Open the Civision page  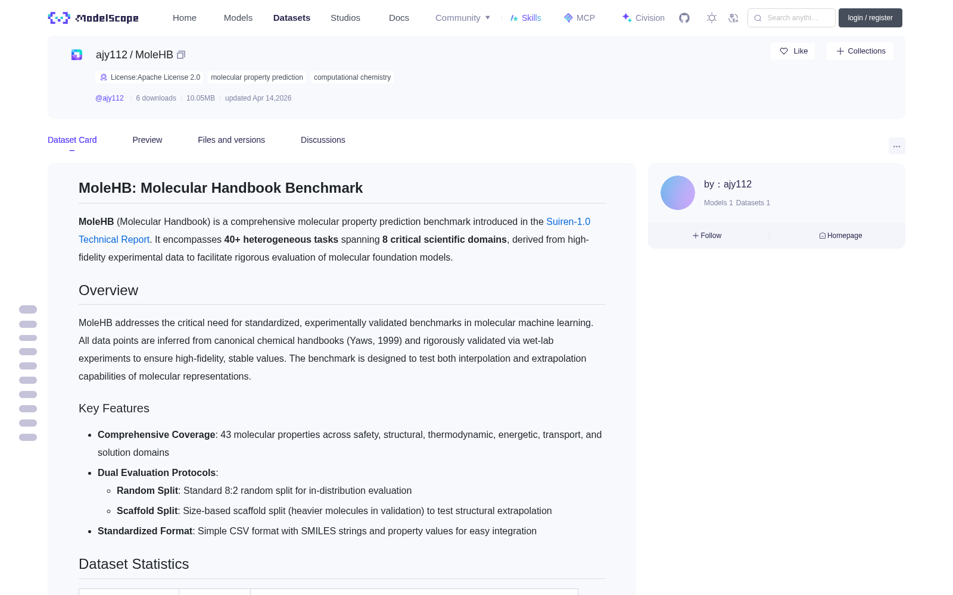(643, 18)
